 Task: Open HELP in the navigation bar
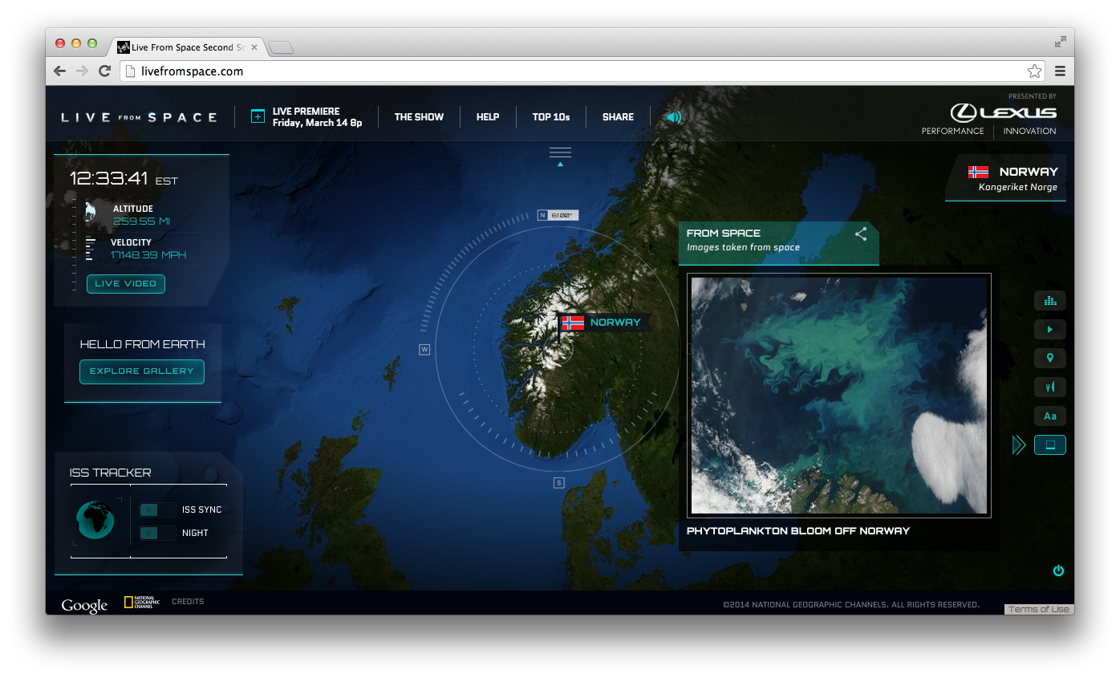click(x=488, y=117)
